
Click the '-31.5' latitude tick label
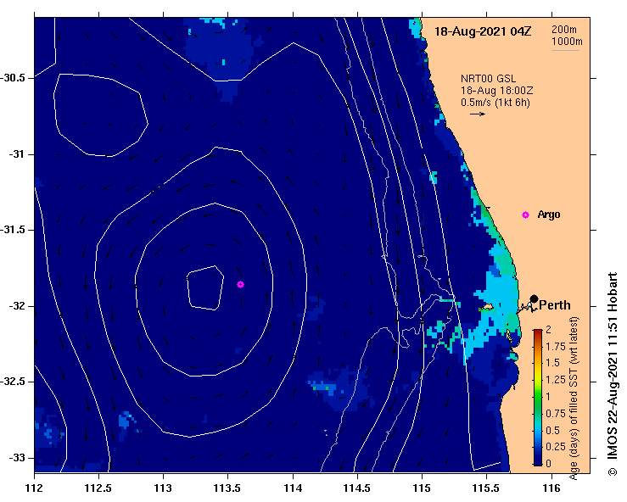pyautogui.click(x=14, y=230)
